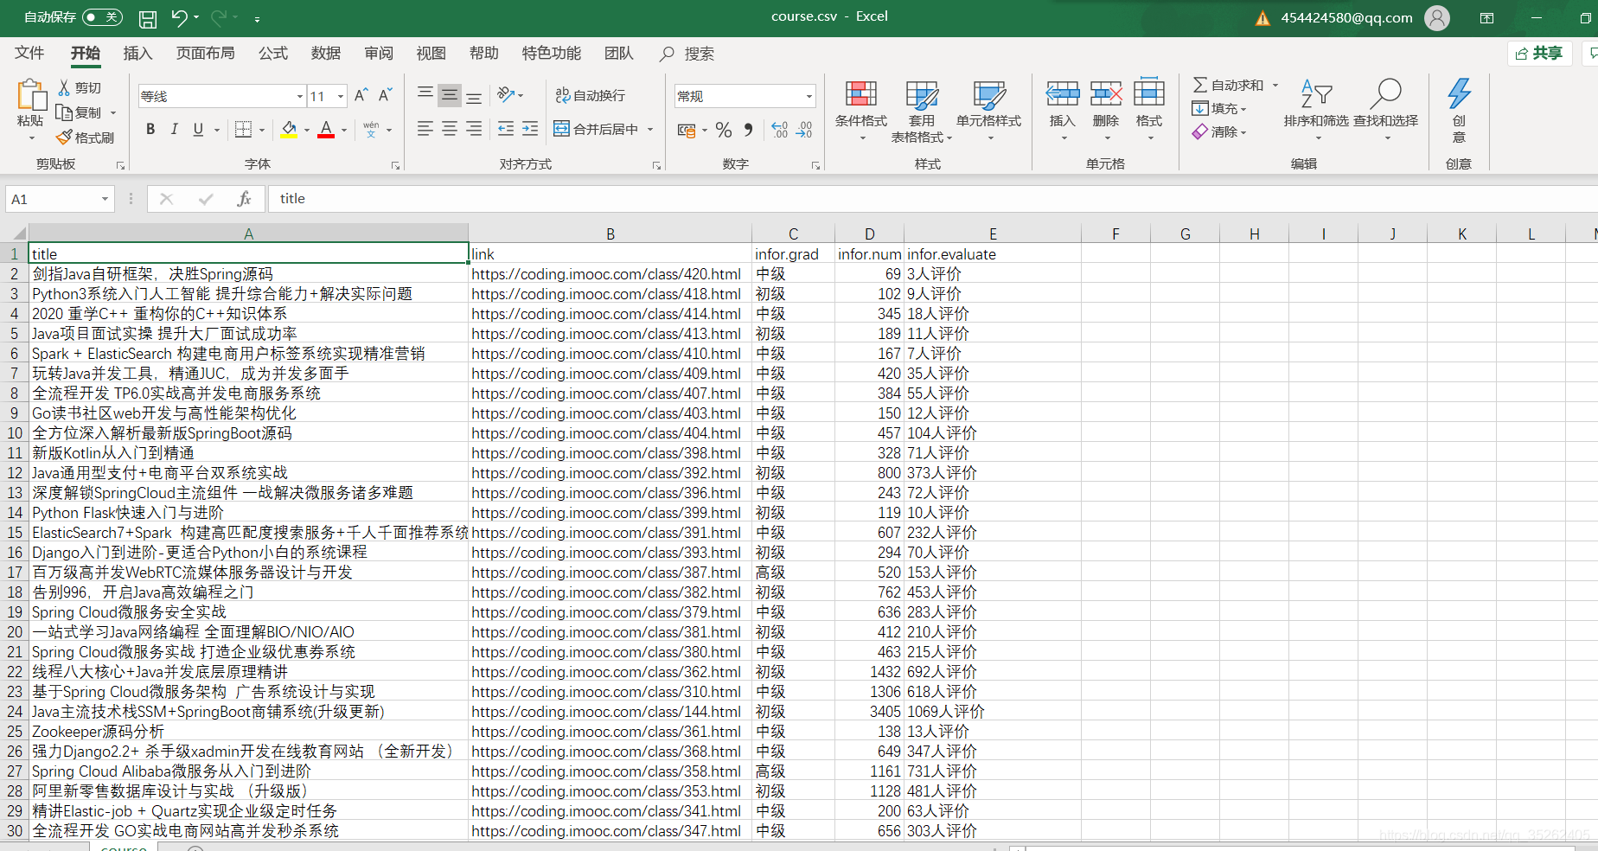Viewport: 1598px width, 851px height.
Task: Click the account 454424580@qq.com
Action: click(x=1346, y=17)
